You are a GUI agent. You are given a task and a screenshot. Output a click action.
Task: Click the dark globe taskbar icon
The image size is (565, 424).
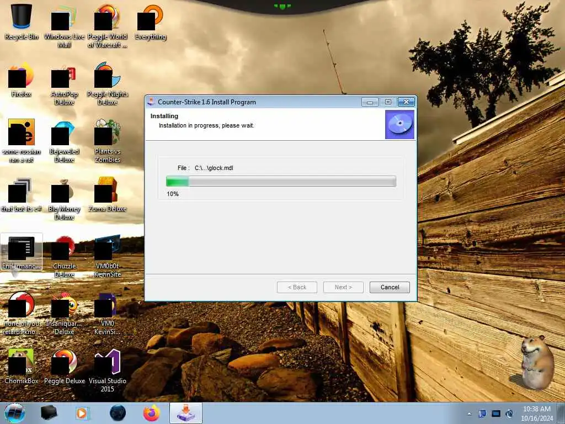[118, 413]
